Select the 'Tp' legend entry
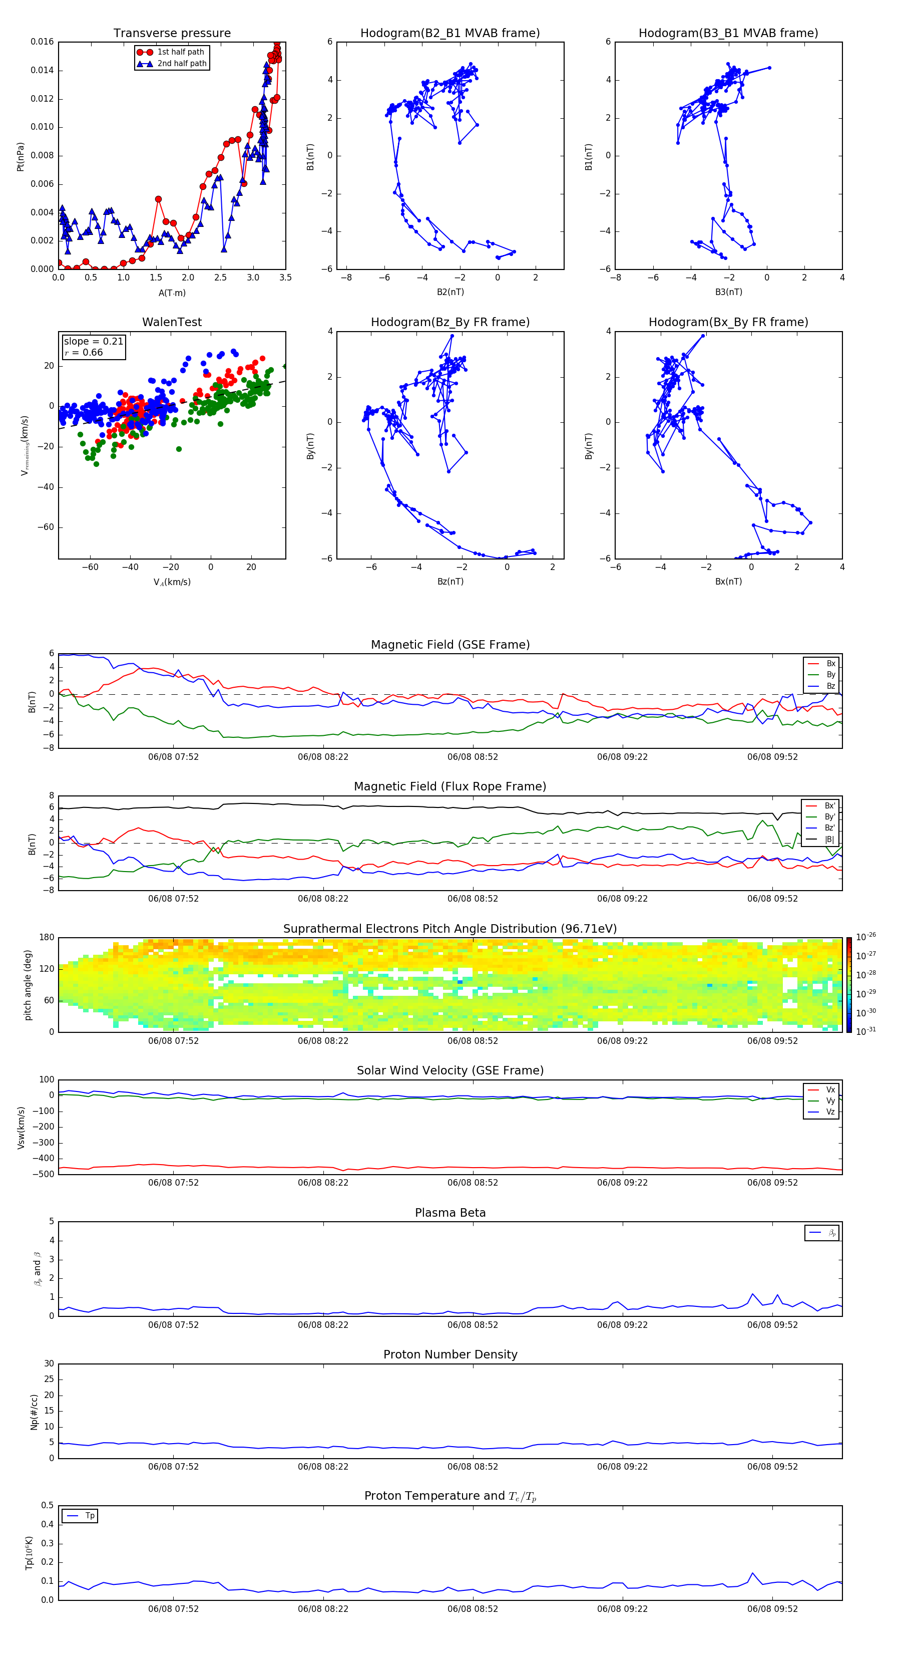This screenshot has height=1653, width=901. pyautogui.click(x=80, y=1516)
